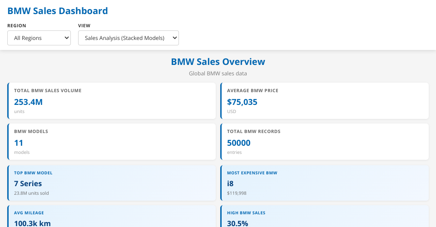Image resolution: width=436 pixels, height=227 pixels.
Task: Click the $75,035 average price value
Action: pos(242,102)
